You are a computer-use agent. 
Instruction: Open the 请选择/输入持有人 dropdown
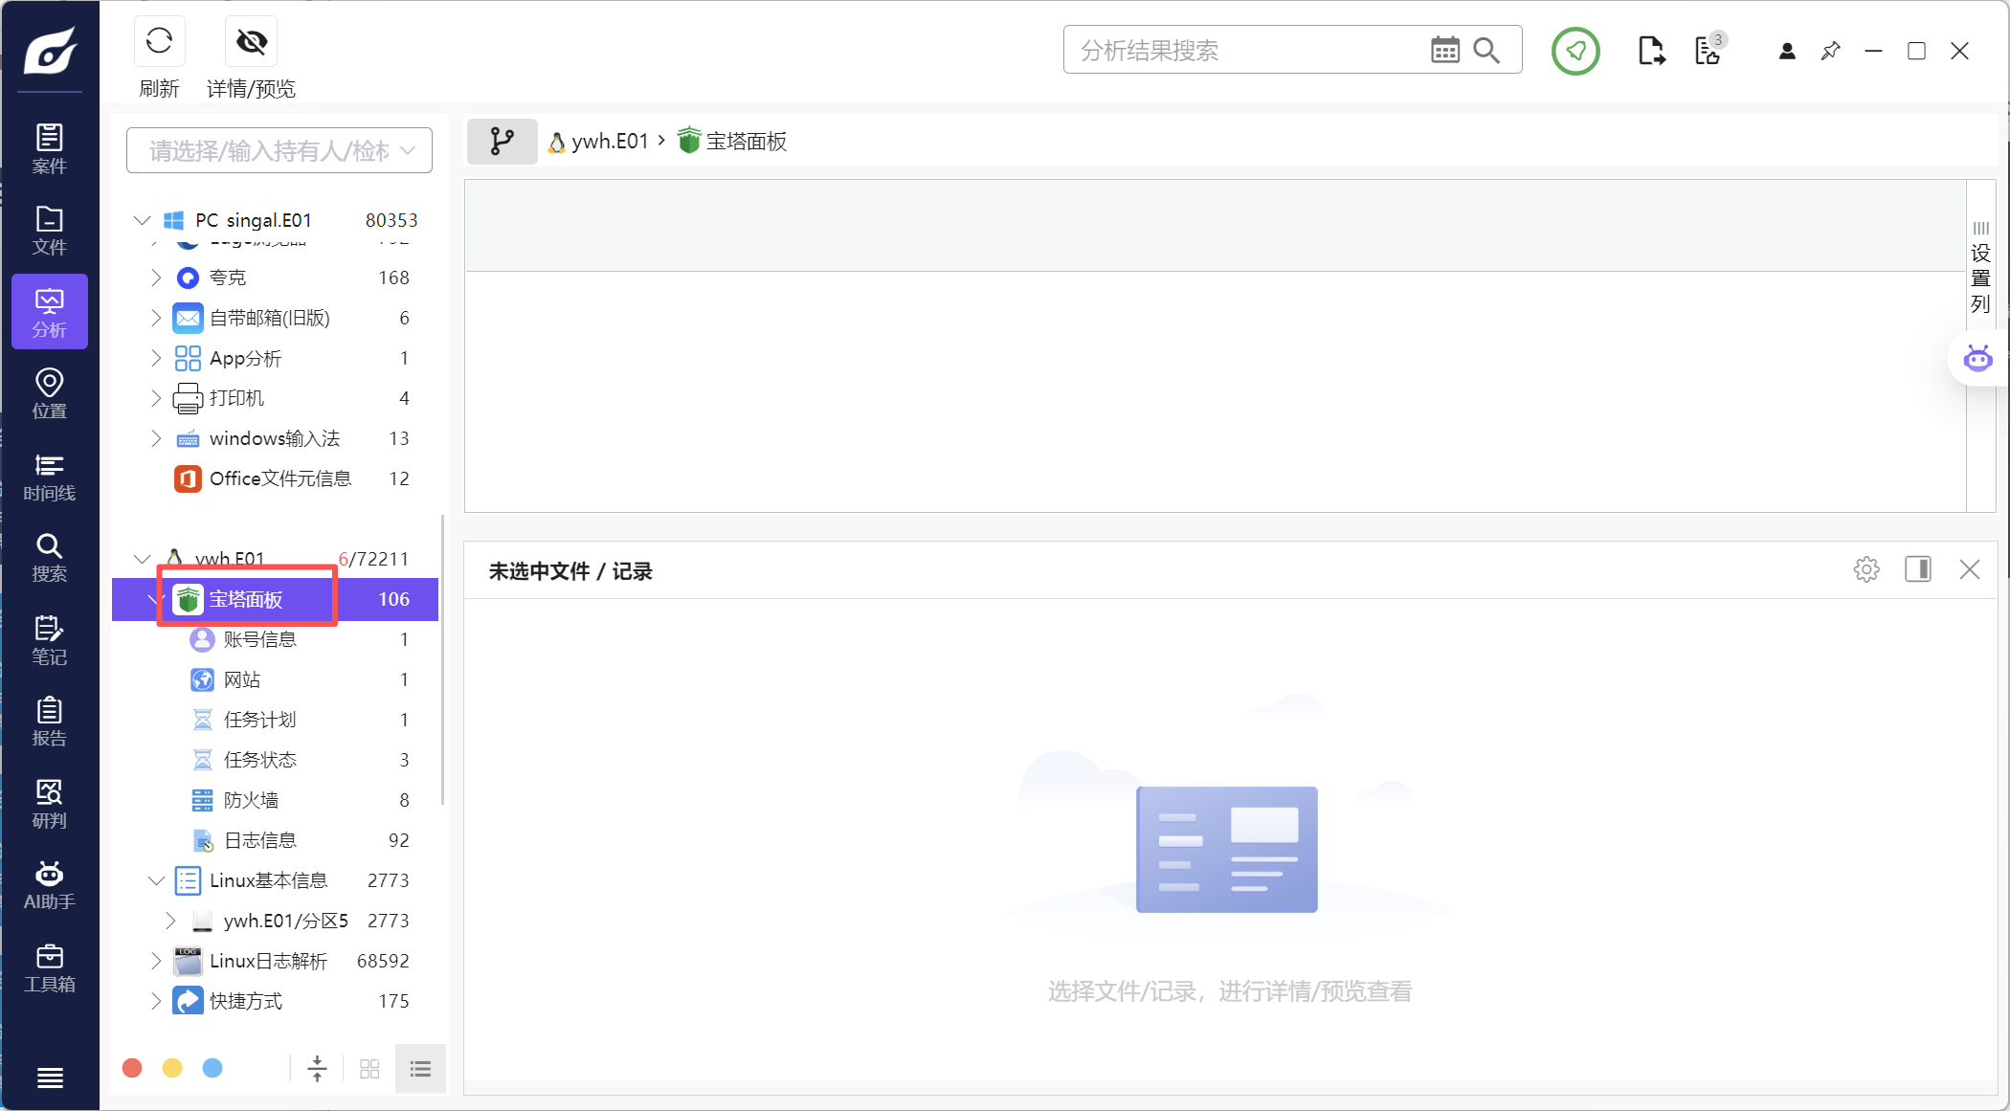point(279,150)
